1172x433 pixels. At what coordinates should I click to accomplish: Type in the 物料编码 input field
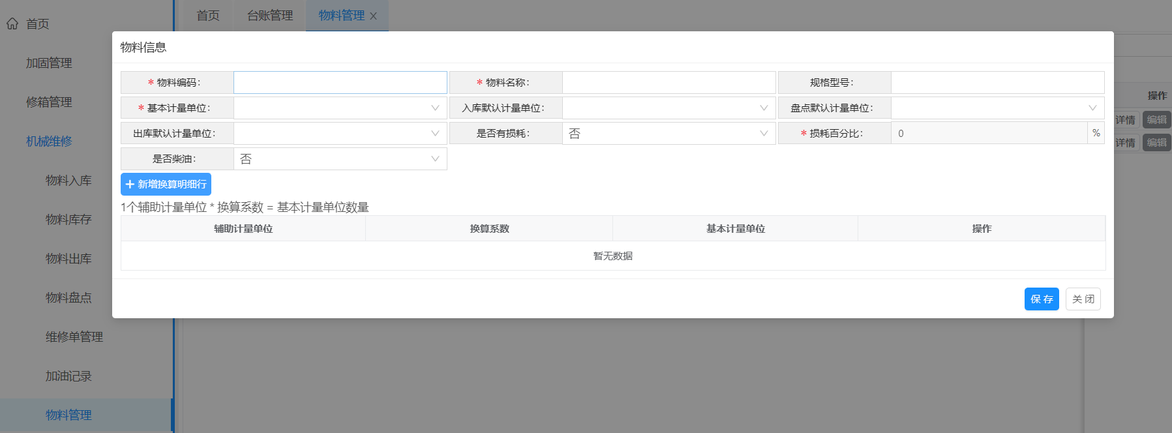pyautogui.click(x=340, y=83)
